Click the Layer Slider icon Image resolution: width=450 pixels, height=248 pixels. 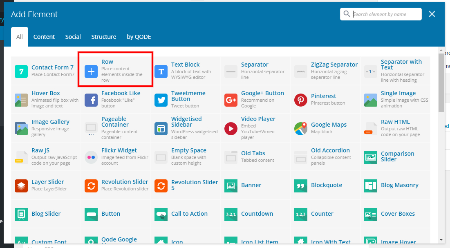(x=21, y=186)
